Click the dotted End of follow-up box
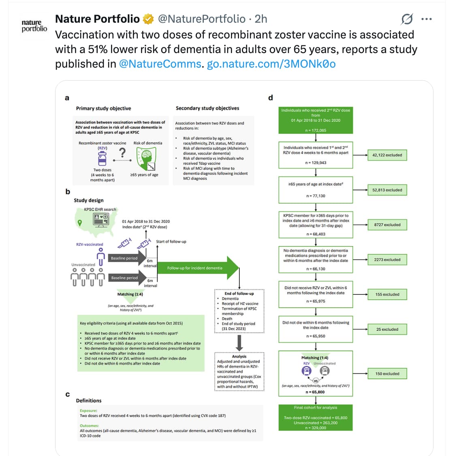 pyautogui.click(x=239, y=311)
